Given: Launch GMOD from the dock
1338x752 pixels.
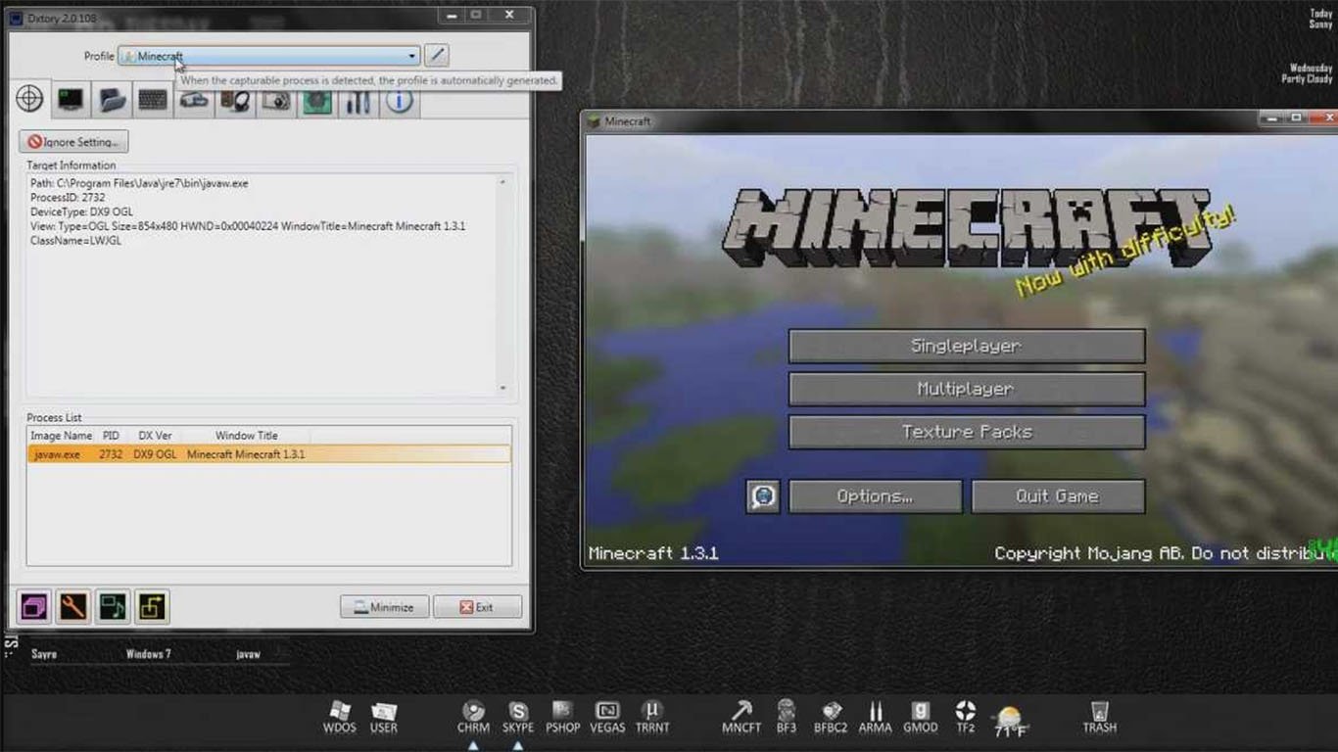Looking at the screenshot, I should 921,718.
